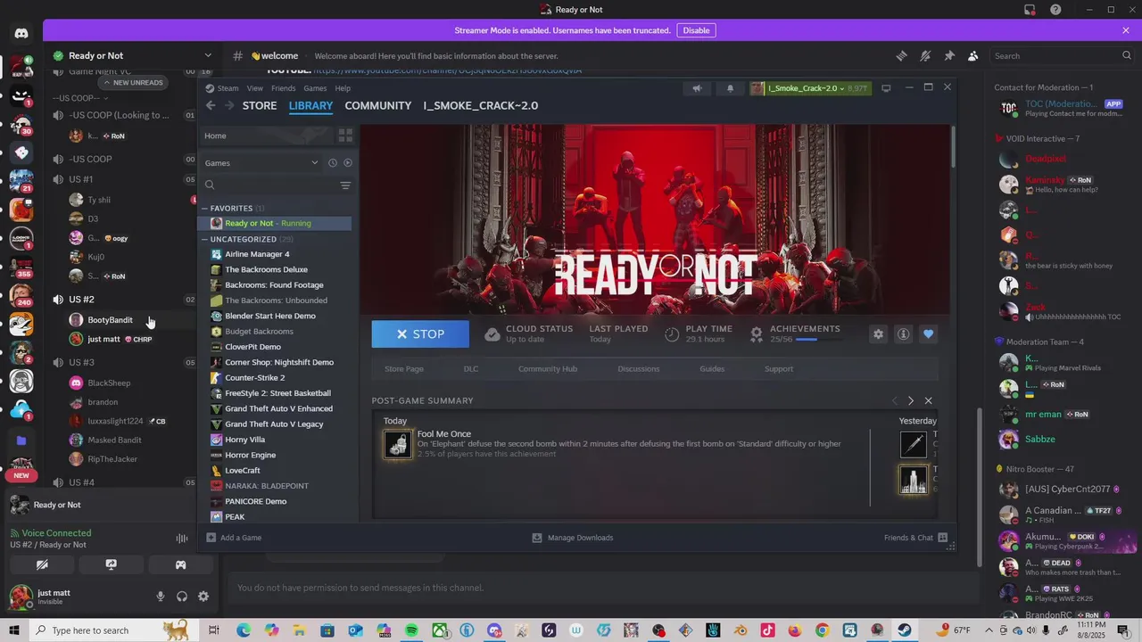
Task: Open Steam Manage Downloads
Action: tap(573, 538)
